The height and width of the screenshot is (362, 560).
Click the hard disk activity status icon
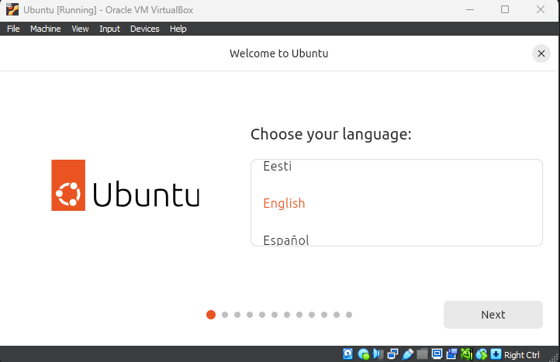point(349,354)
